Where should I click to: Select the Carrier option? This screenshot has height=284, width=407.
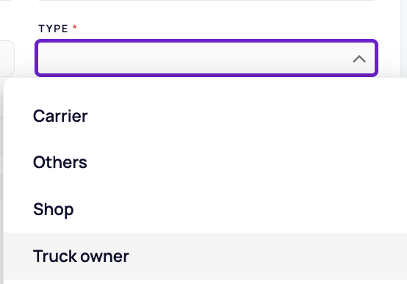pyautogui.click(x=205, y=116)
